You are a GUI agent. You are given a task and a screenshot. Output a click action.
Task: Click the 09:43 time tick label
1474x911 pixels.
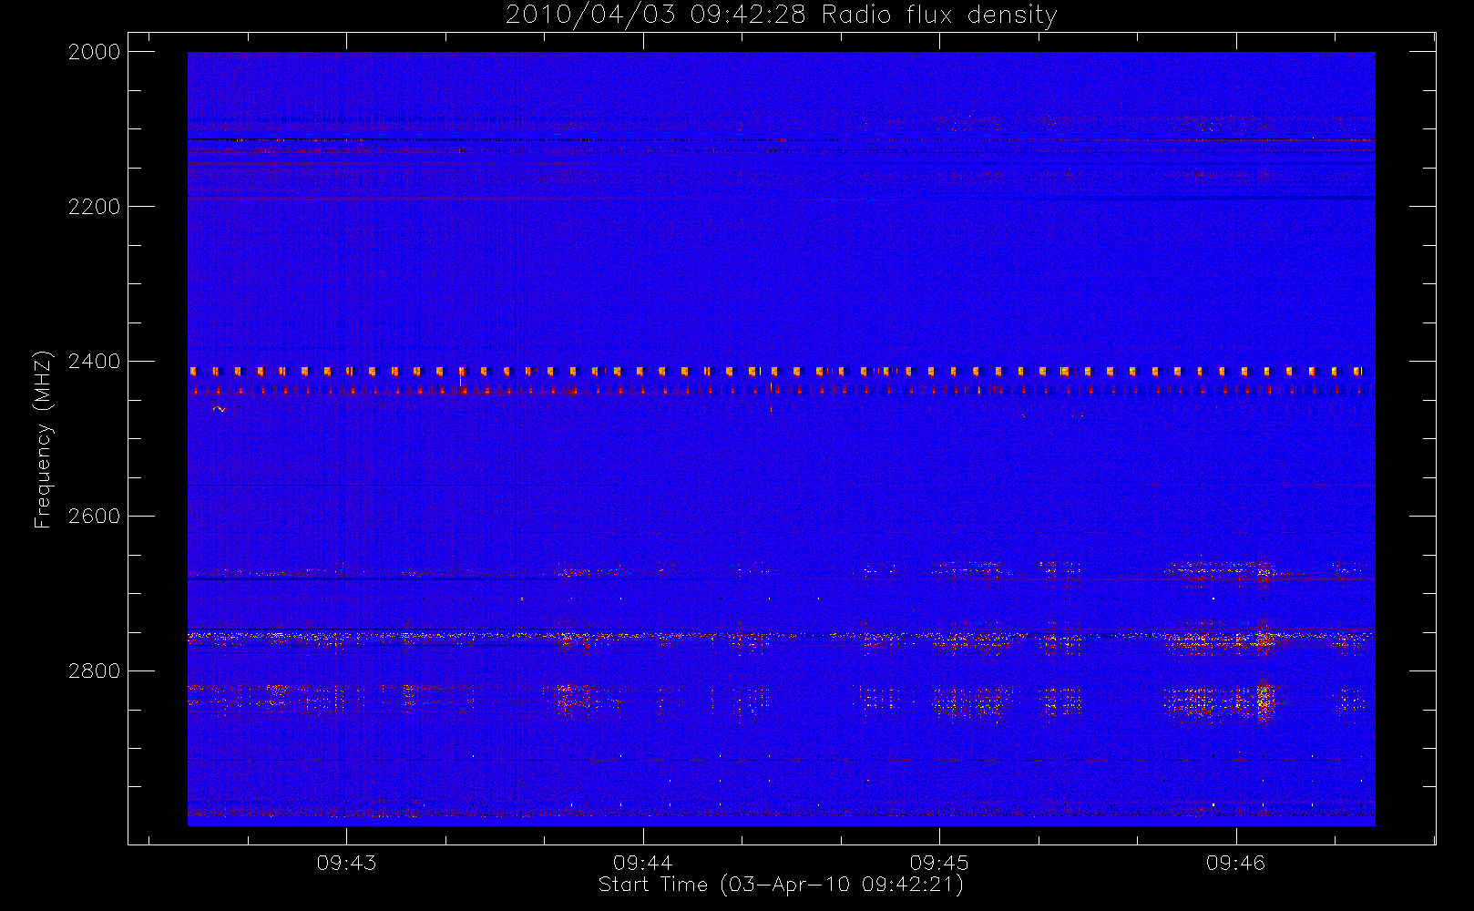pyautogui.click(x=346, y=863)
